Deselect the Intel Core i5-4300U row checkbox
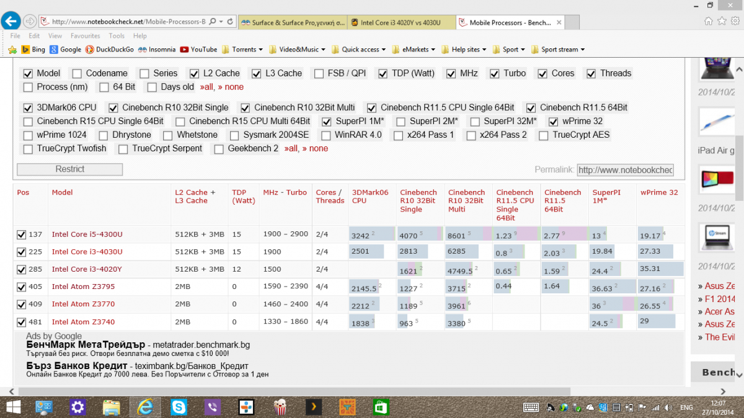 [x=22, y=234]
